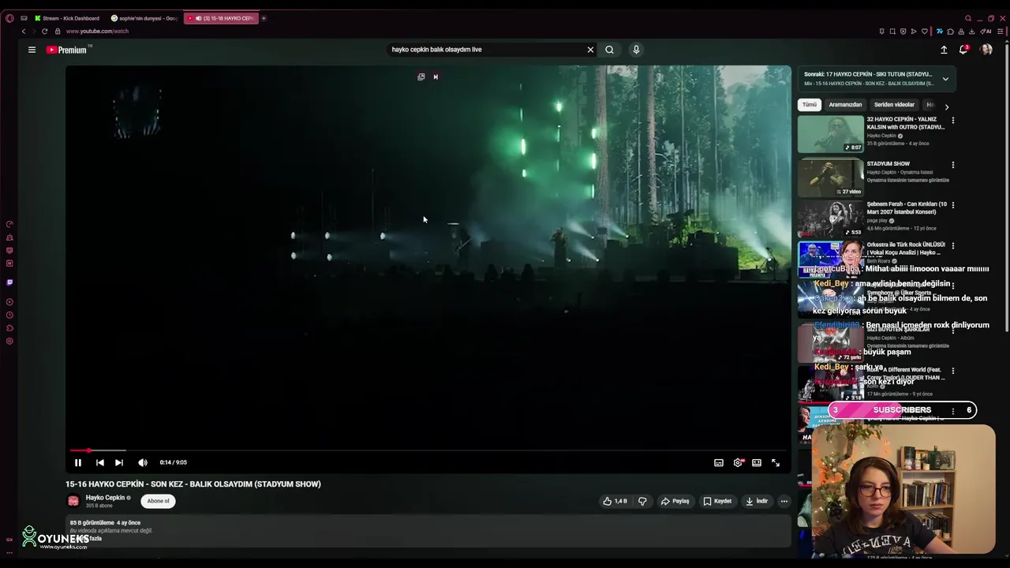The height and width of the screenshot is (568, 1010).
Task: Reload the page
Action: [45, 32]
